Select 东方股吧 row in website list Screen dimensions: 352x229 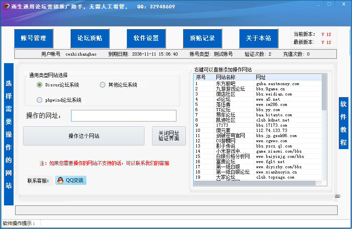coord(226,84)
